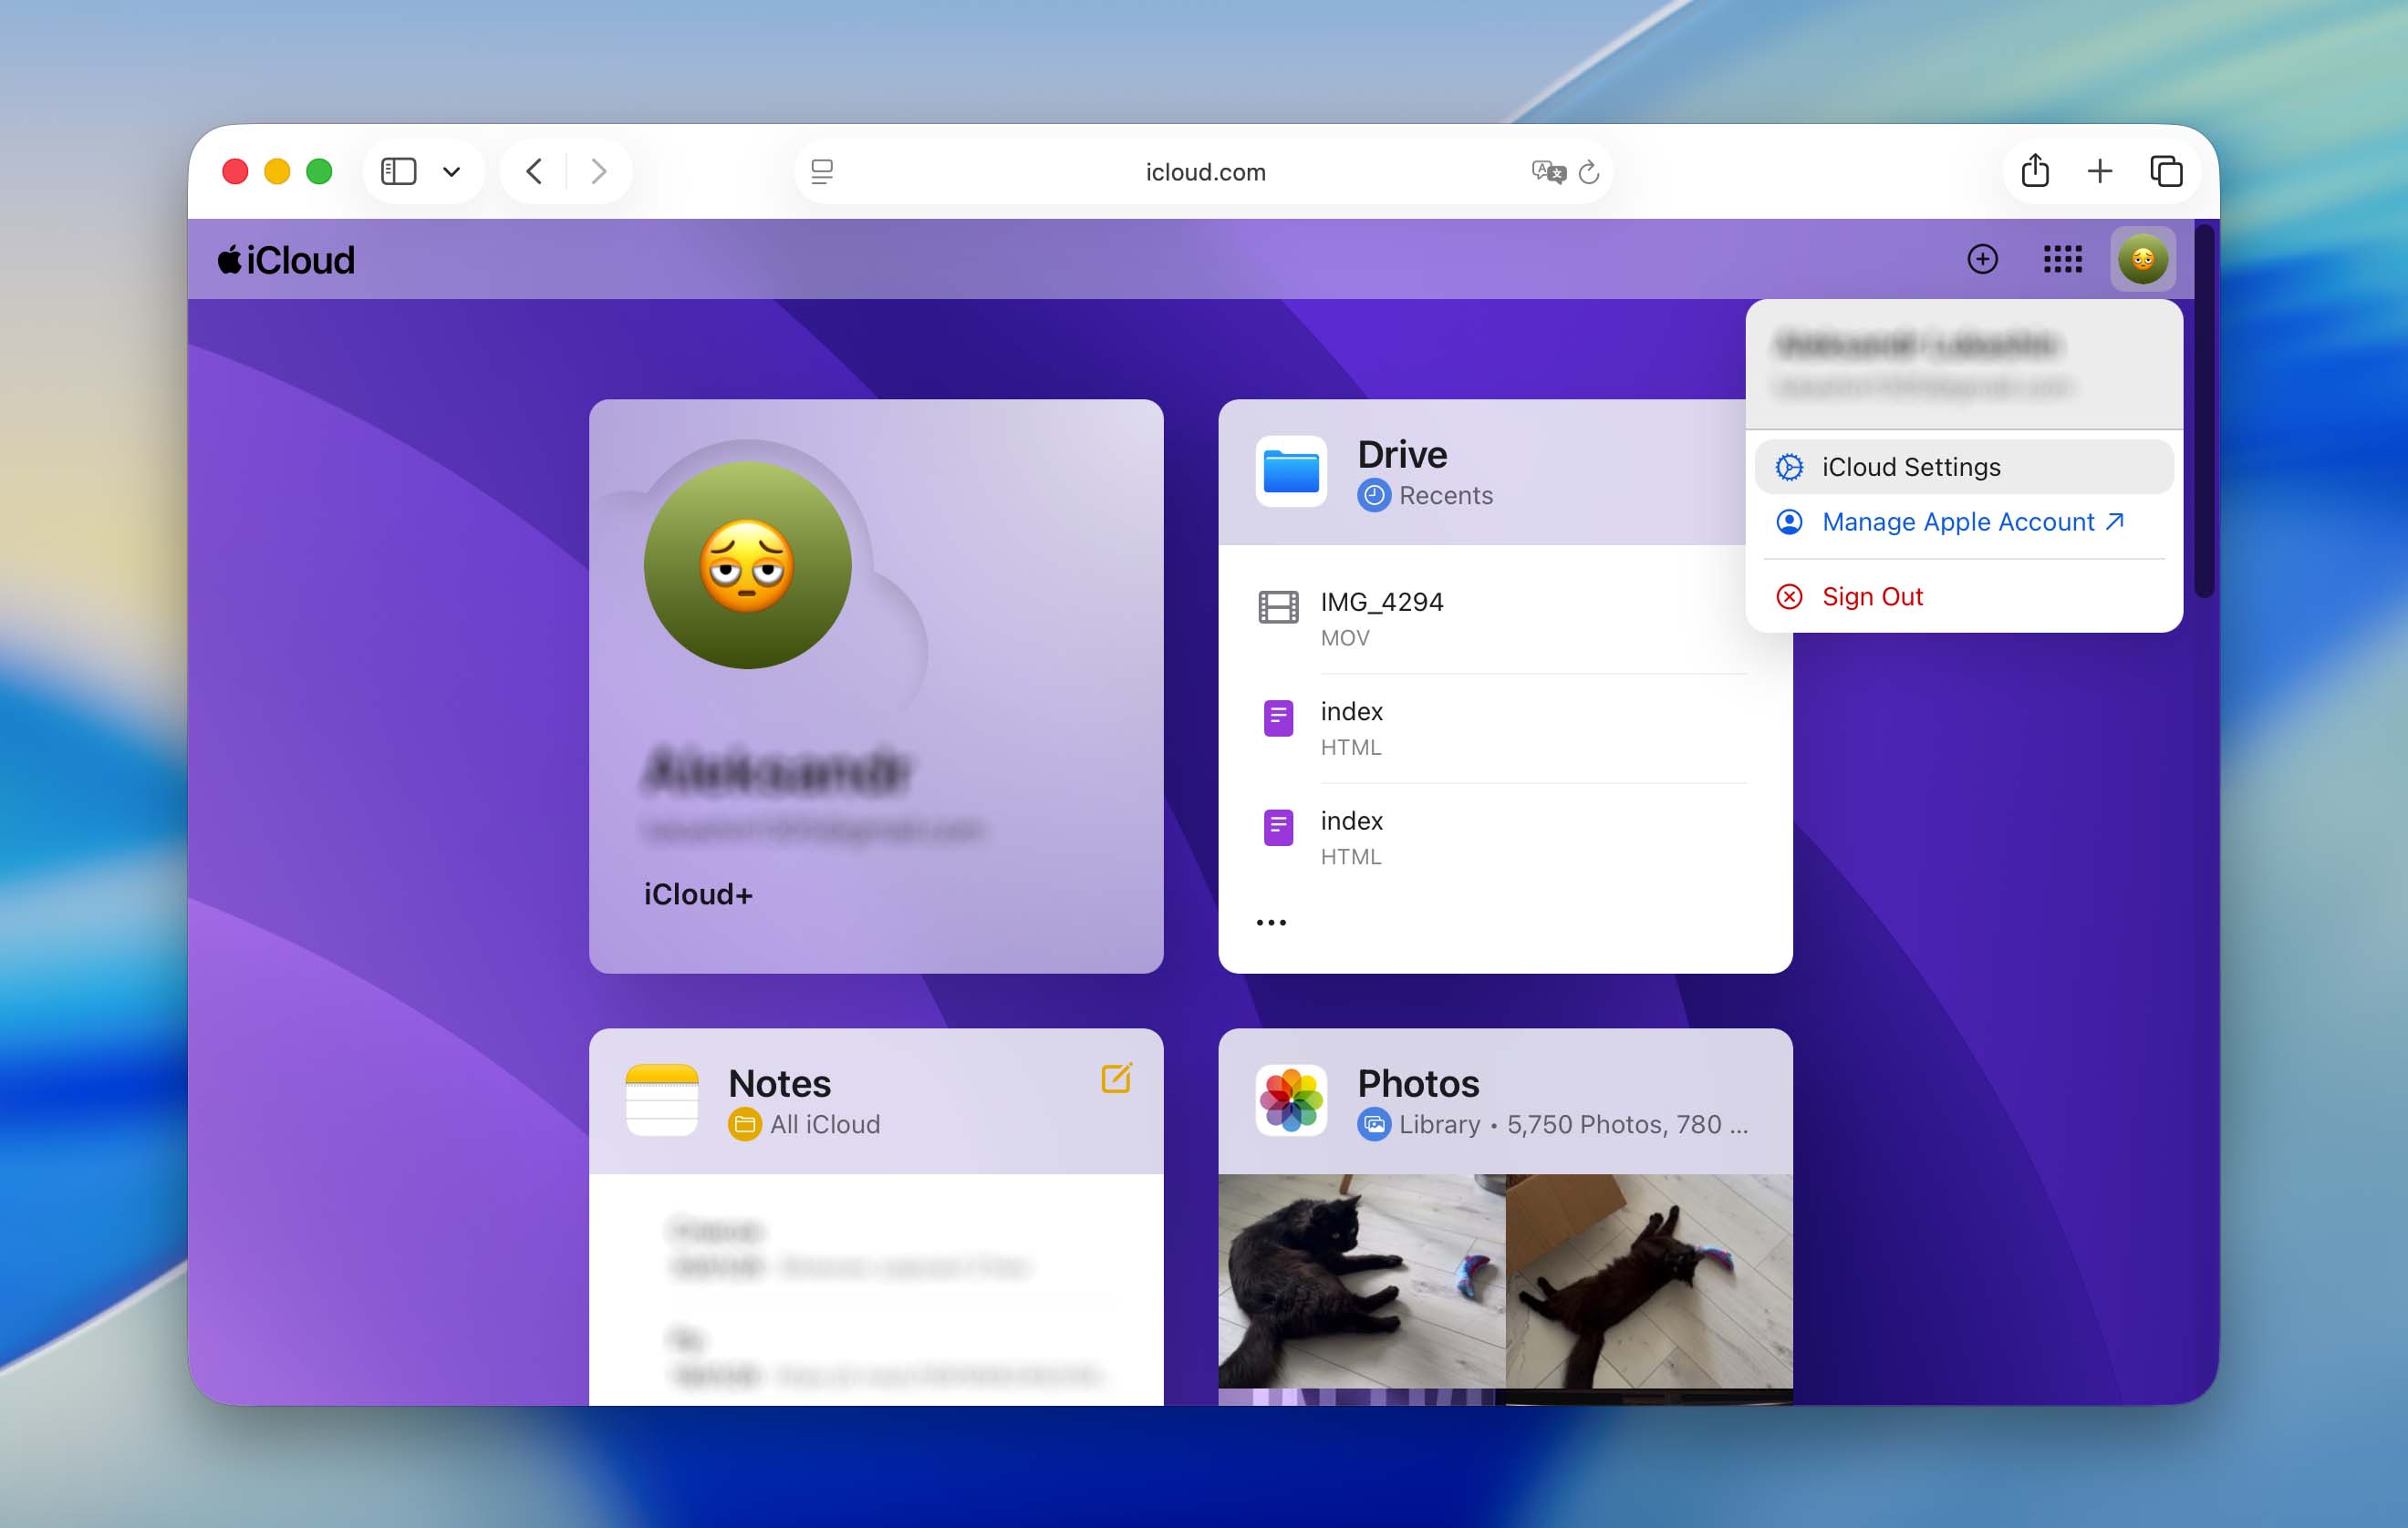This screenshot has height=1528, width=2408.
Task: Focus the icloud.com address field
Action: 1204,172
